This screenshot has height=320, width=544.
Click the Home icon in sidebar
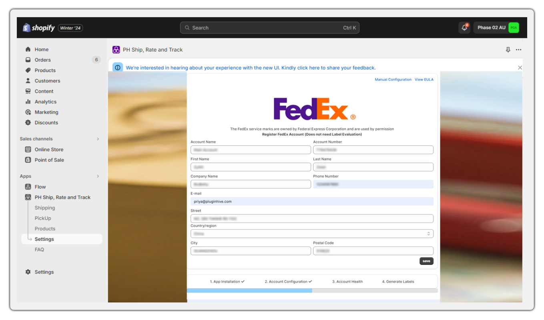click(x=28, y=49)
